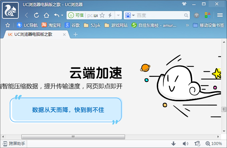Click the horizontal scrollbar left arrow
The height and width of the screenshot is (148, 227).
click(3, 137)
